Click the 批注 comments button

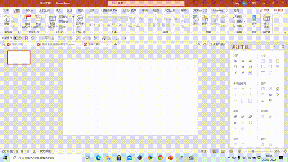[279, 10]
